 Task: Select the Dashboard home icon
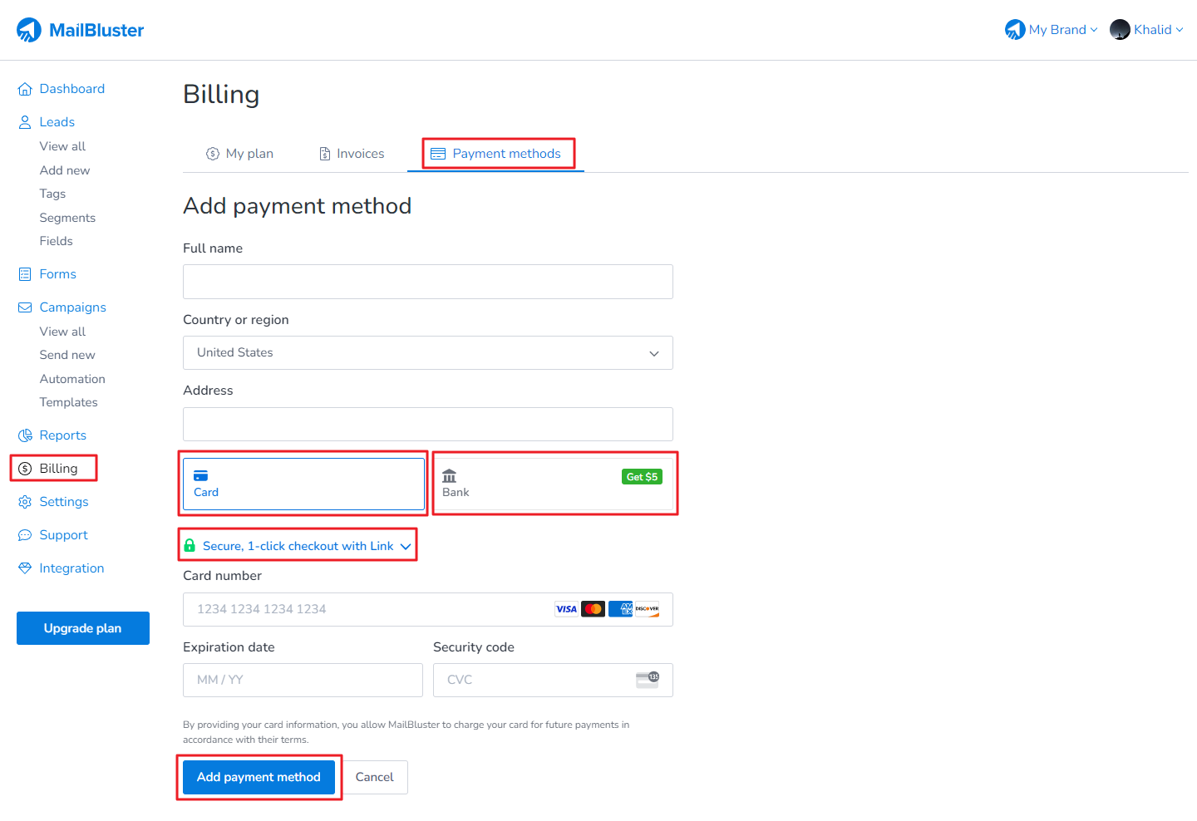(x=24, y=88)
